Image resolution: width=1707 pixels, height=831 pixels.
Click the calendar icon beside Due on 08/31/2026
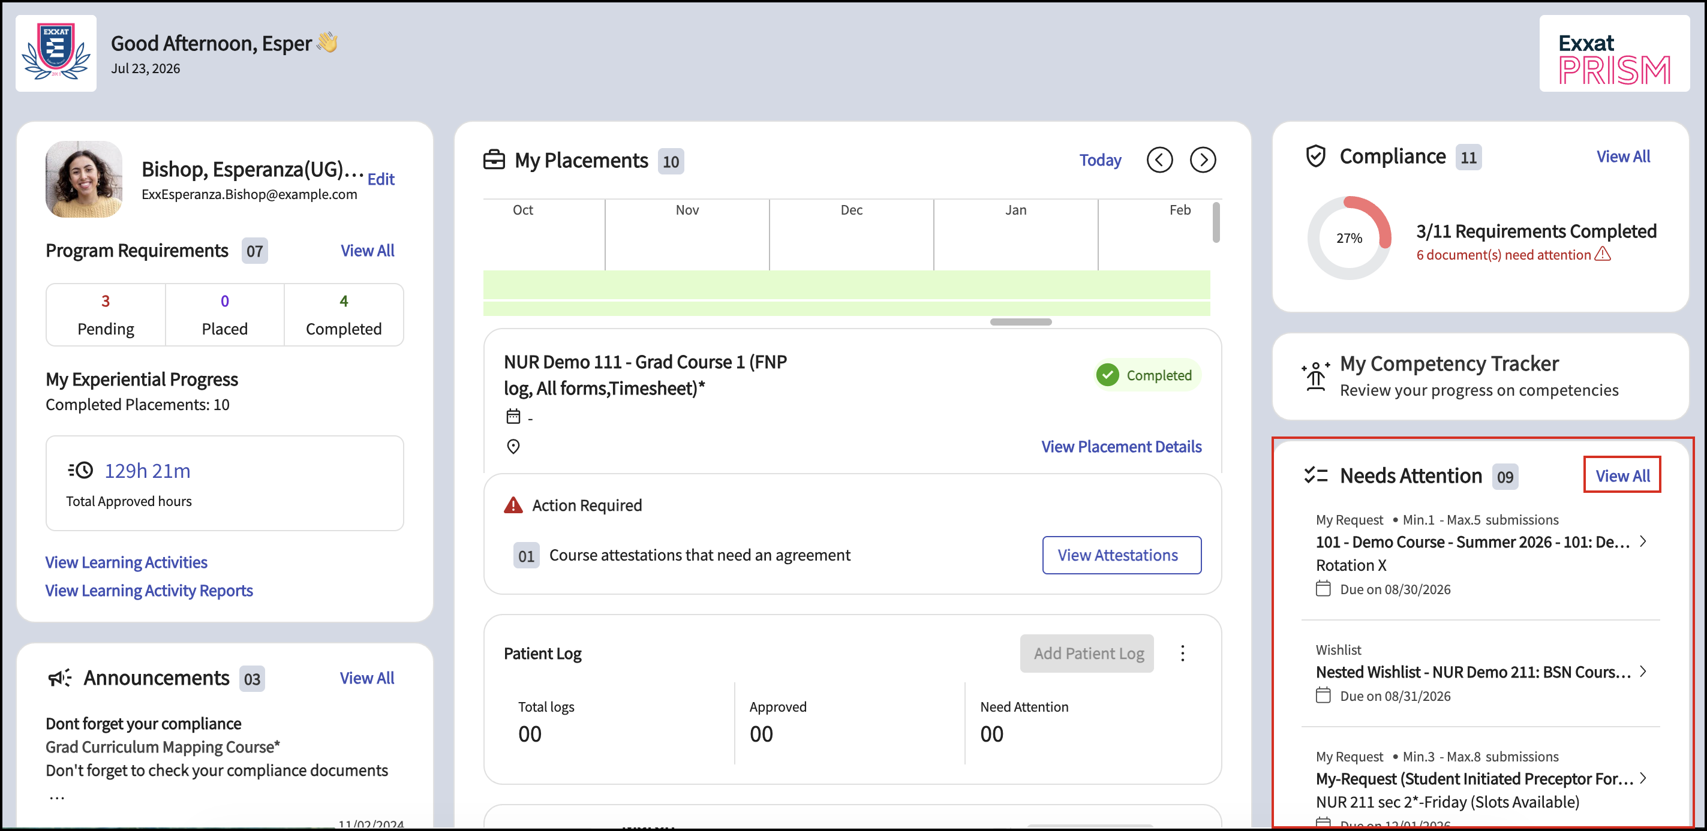pyautogui.click(x=1323, y=695)
